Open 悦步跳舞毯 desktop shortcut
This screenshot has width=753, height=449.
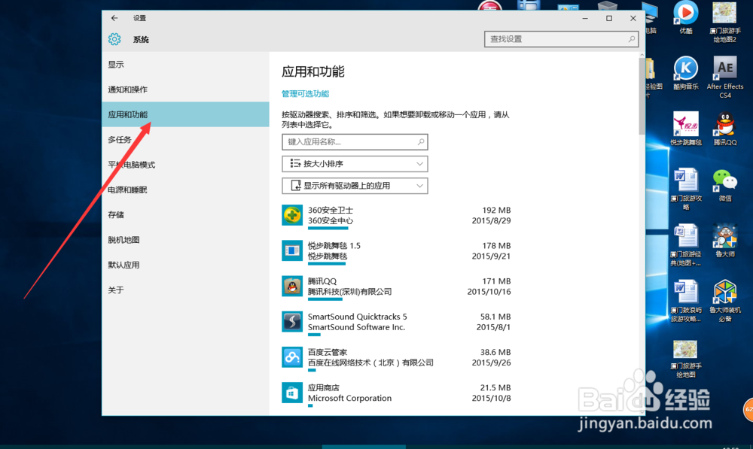(x=686, y=128)
